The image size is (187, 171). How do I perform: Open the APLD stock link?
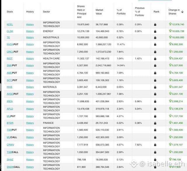coord(10,109)
